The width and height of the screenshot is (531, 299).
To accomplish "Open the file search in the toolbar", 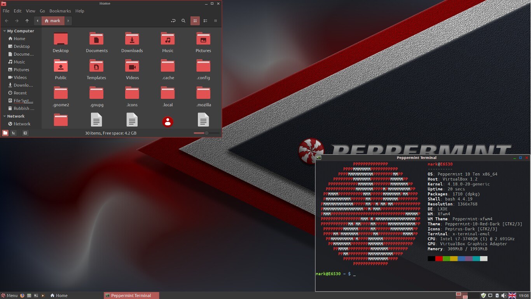I will point(183,21).
